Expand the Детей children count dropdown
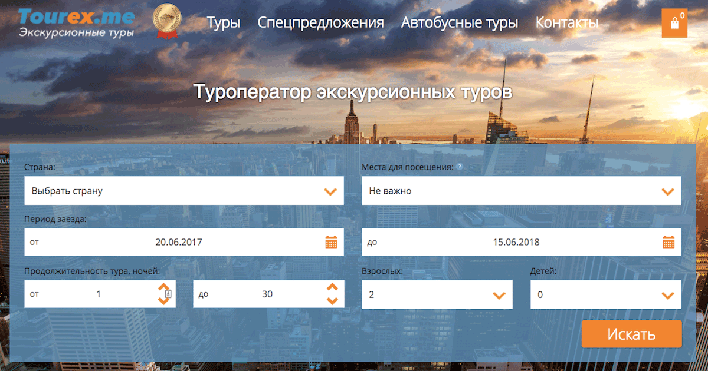 605,294
